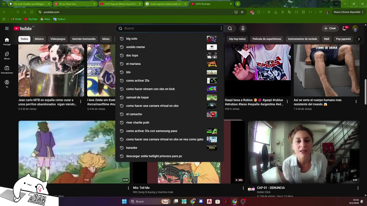Open the Chrome profile avatar
The image size is (367, 206).
327,12
